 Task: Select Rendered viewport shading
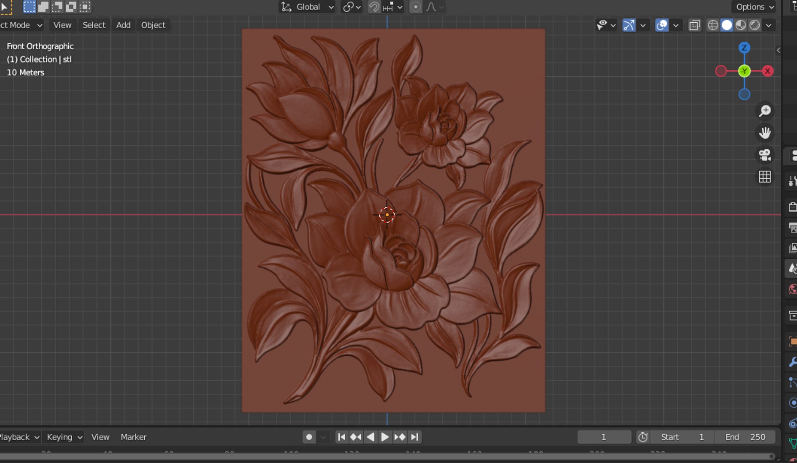754,25
